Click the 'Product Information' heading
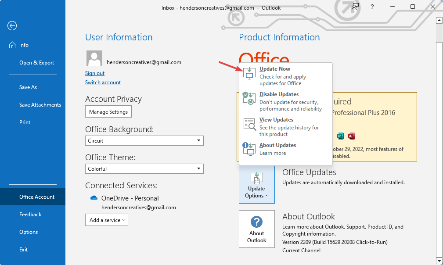Viewport: 443px width, 265px height. (x=279, y=37)
